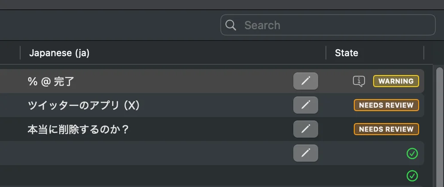This screenshot has height=187, width=444.
Task: Sort by the Japanese (ja) column header
Action: click(x=59, y=53)
